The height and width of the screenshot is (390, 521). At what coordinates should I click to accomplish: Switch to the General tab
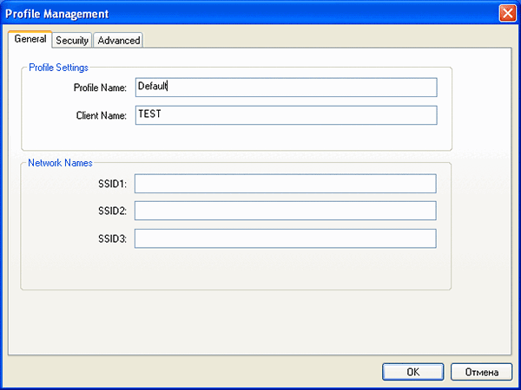point(30,40)
